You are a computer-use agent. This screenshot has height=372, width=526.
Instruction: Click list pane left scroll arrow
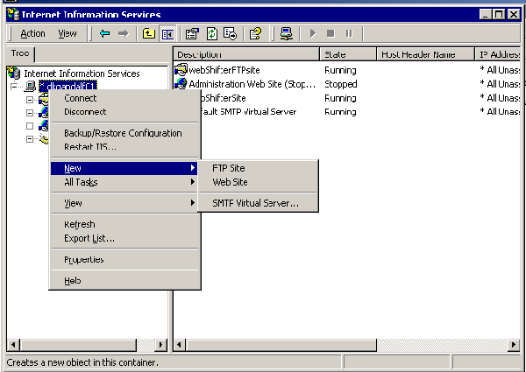click(x=180, y=345)
